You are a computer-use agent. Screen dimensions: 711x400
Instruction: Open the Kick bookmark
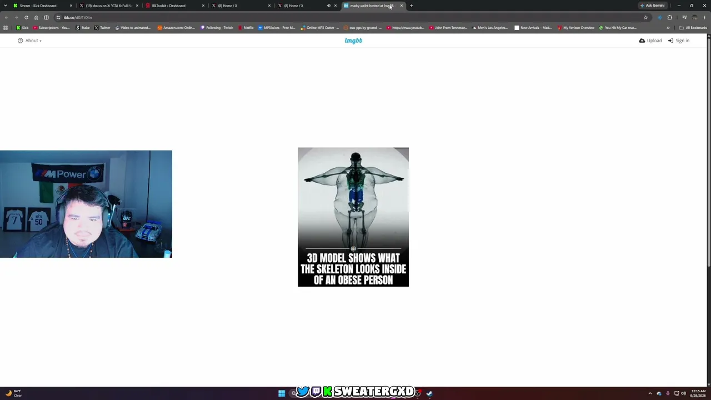coord(22,28)
